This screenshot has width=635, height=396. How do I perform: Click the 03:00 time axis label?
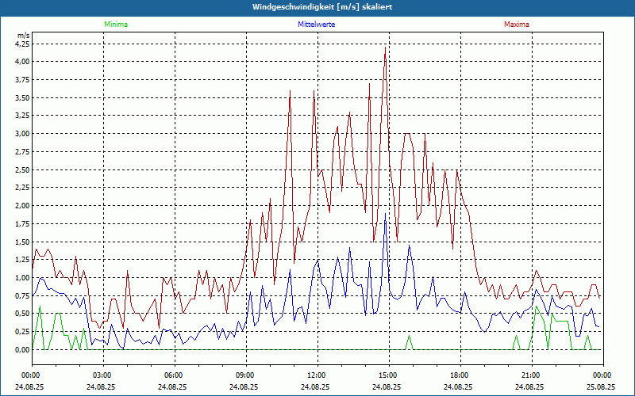point(102,375)
